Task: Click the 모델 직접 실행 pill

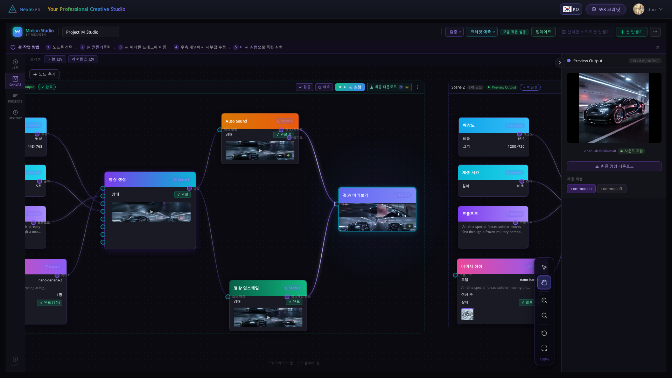Action: 514,32
